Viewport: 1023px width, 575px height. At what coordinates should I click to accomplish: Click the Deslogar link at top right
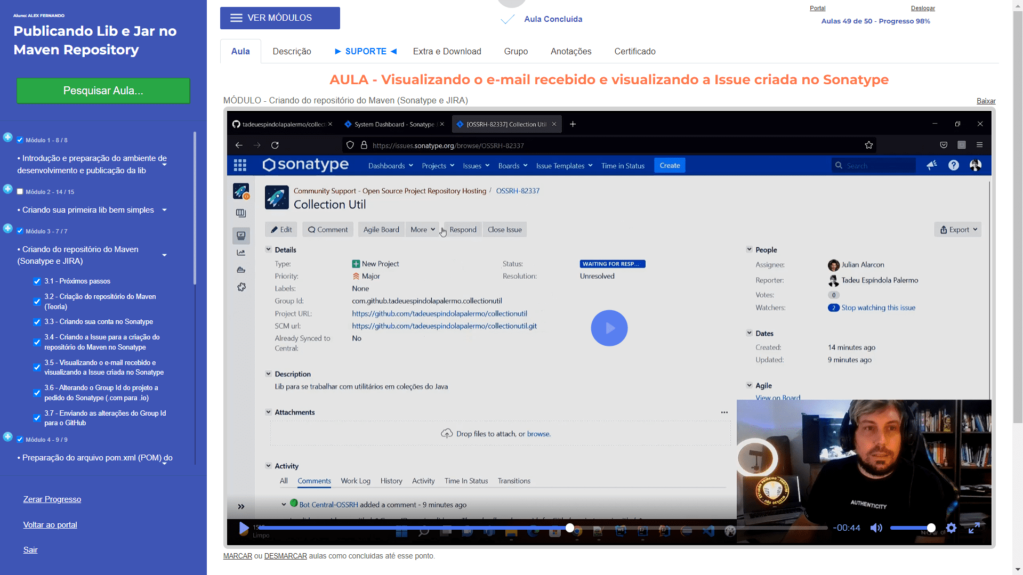click(923, 8)
